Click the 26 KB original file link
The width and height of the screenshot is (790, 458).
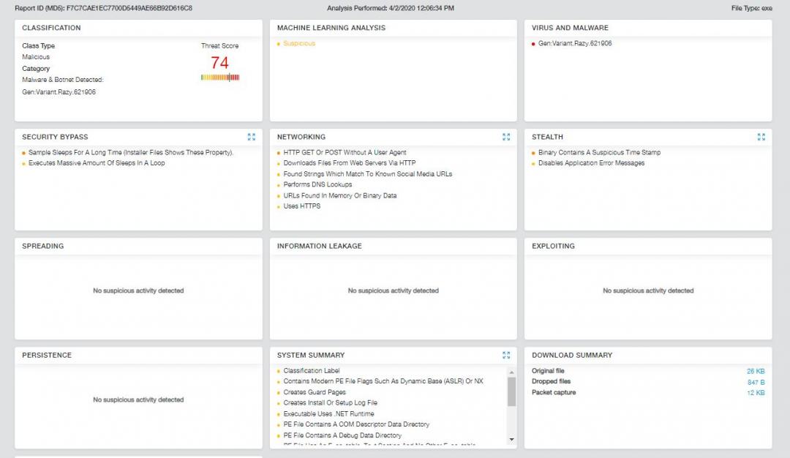pyautogui.click(x=756, y=371)
